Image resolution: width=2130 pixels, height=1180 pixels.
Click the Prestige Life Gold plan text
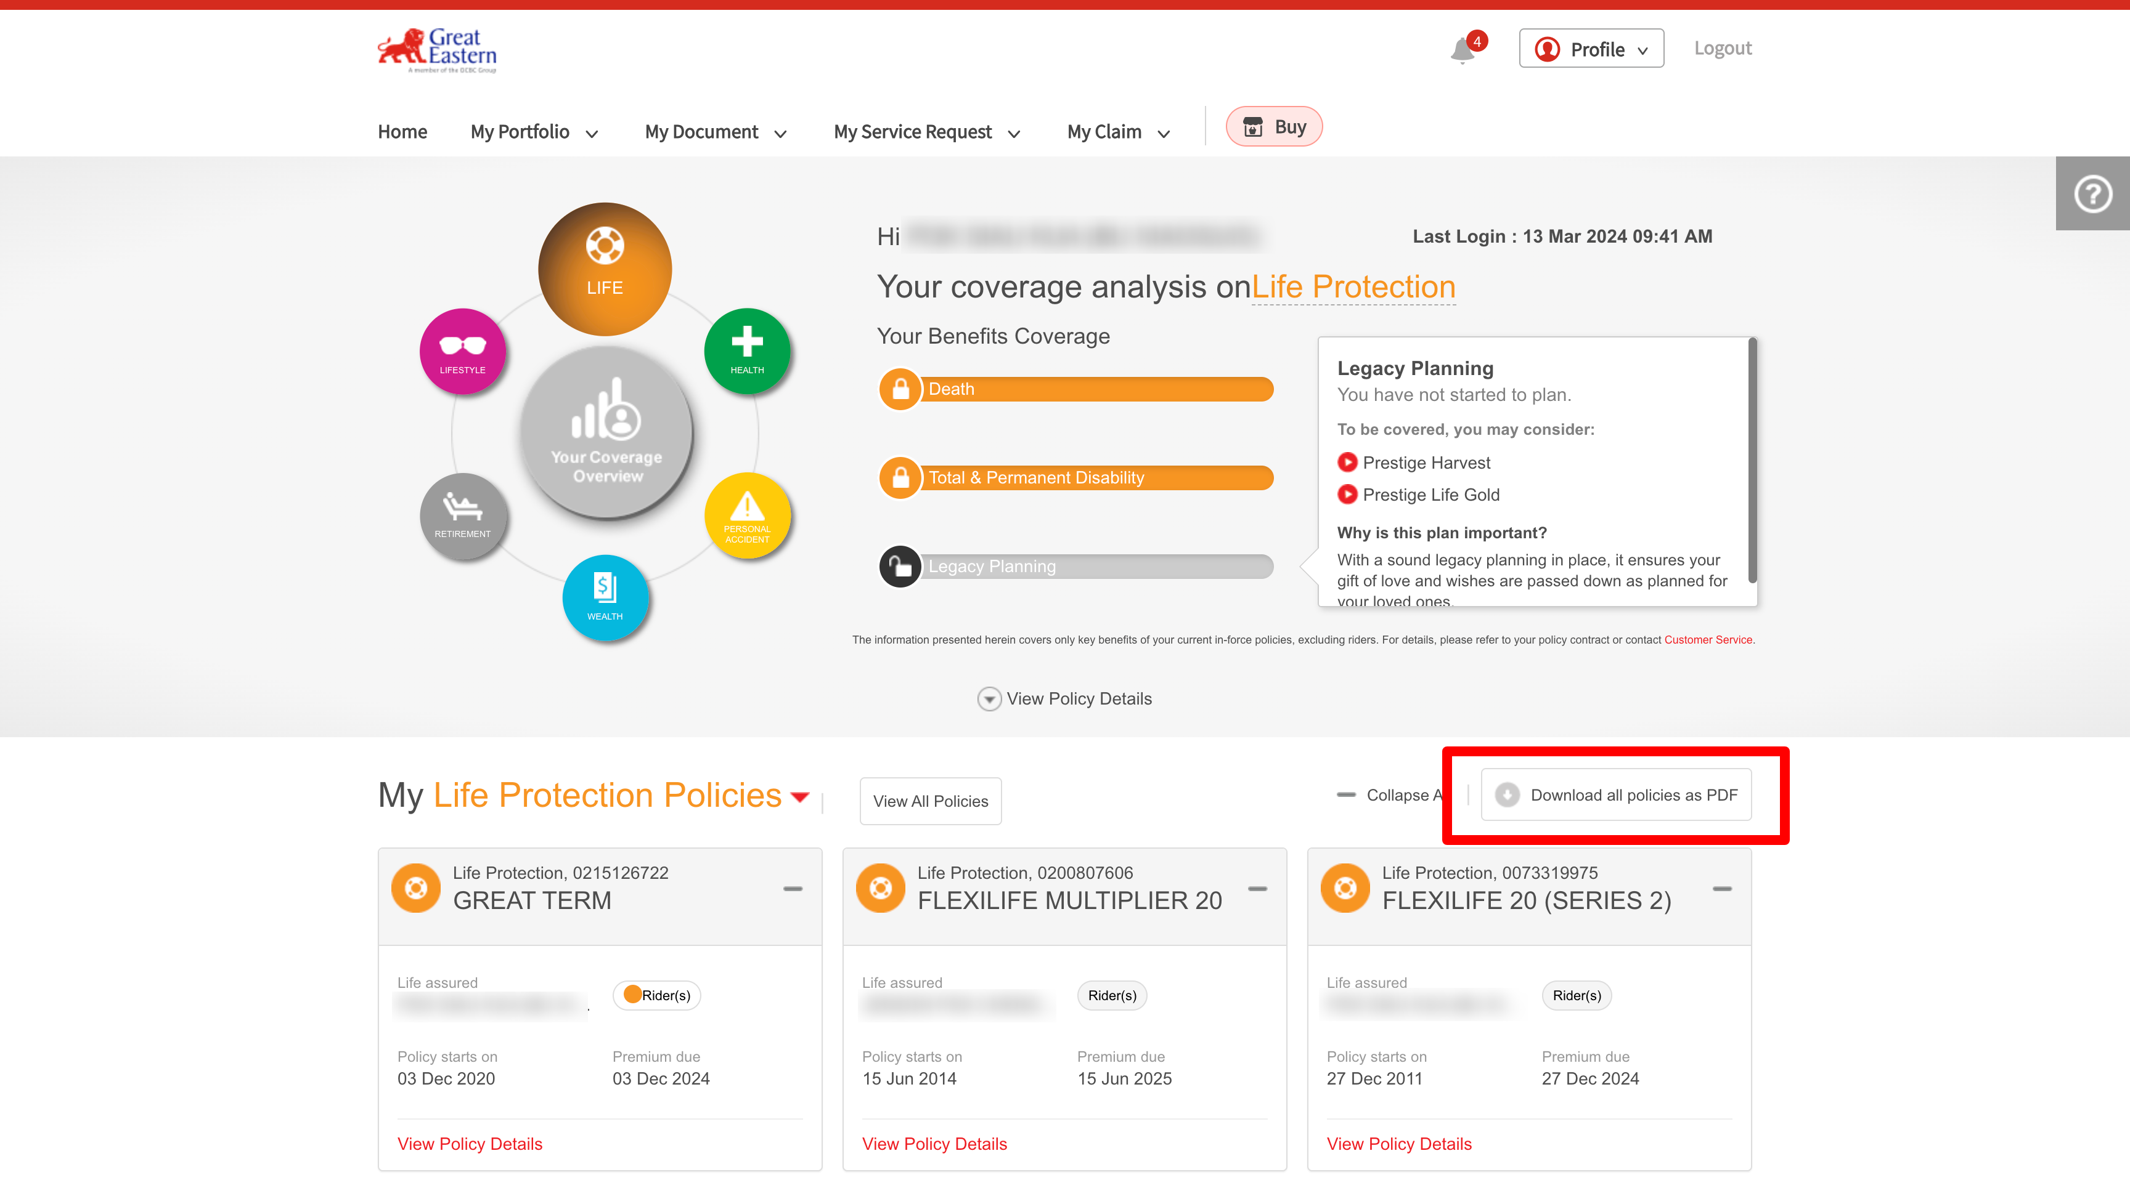click(x=1431, y=495)
